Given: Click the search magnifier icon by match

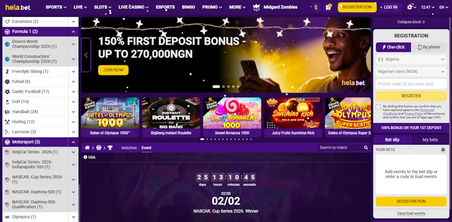Looking at the screenshot, I should coord(366,147).
